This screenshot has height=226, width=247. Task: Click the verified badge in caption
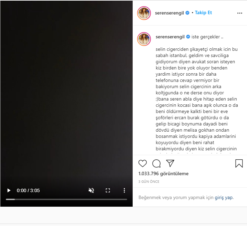coord(188,37)
